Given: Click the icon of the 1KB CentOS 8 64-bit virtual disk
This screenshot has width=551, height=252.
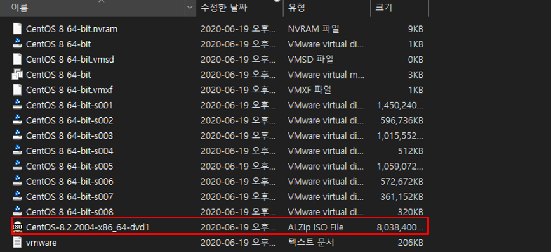Looking at the screenshot, I should click(17, 44).
